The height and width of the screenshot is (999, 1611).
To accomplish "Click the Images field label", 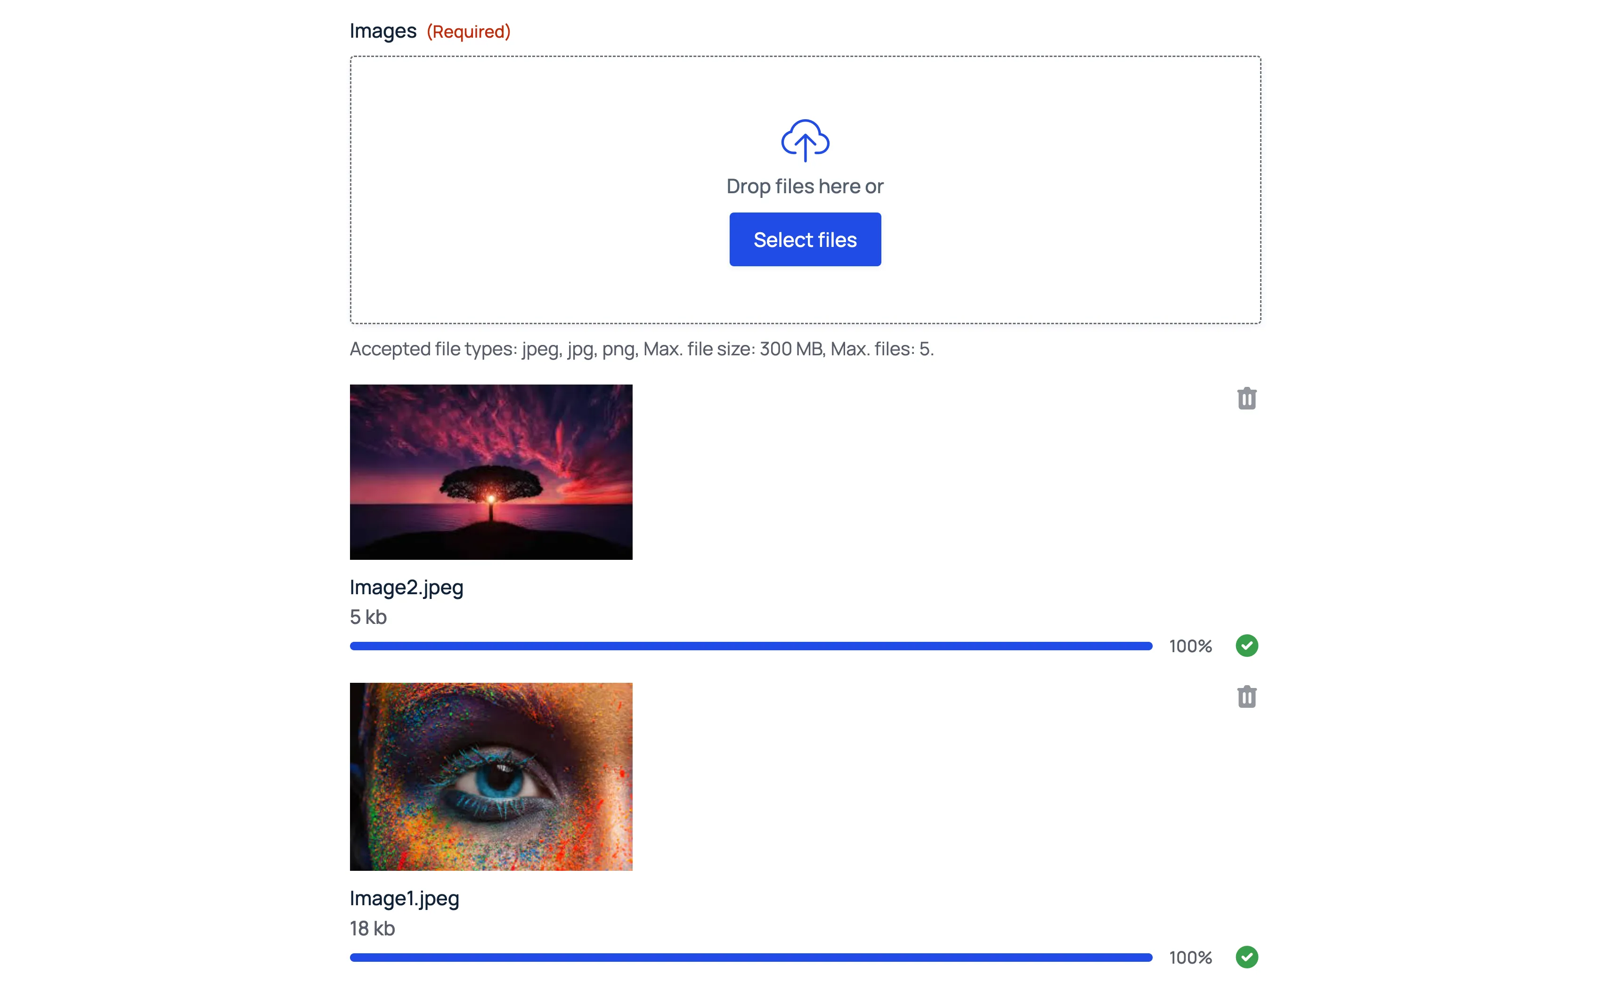I will (382, 31).
